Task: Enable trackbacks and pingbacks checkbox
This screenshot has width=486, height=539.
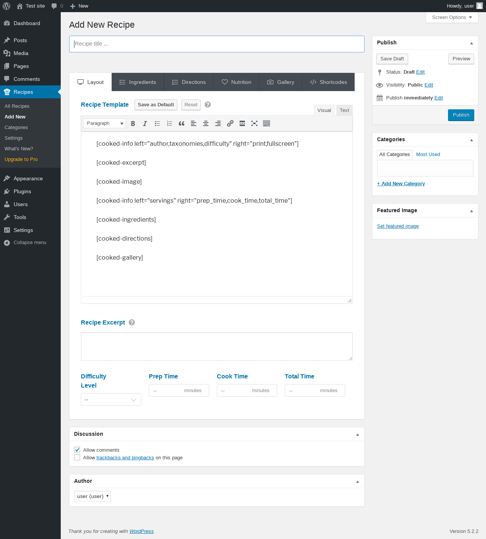Action: pos(77,457)
